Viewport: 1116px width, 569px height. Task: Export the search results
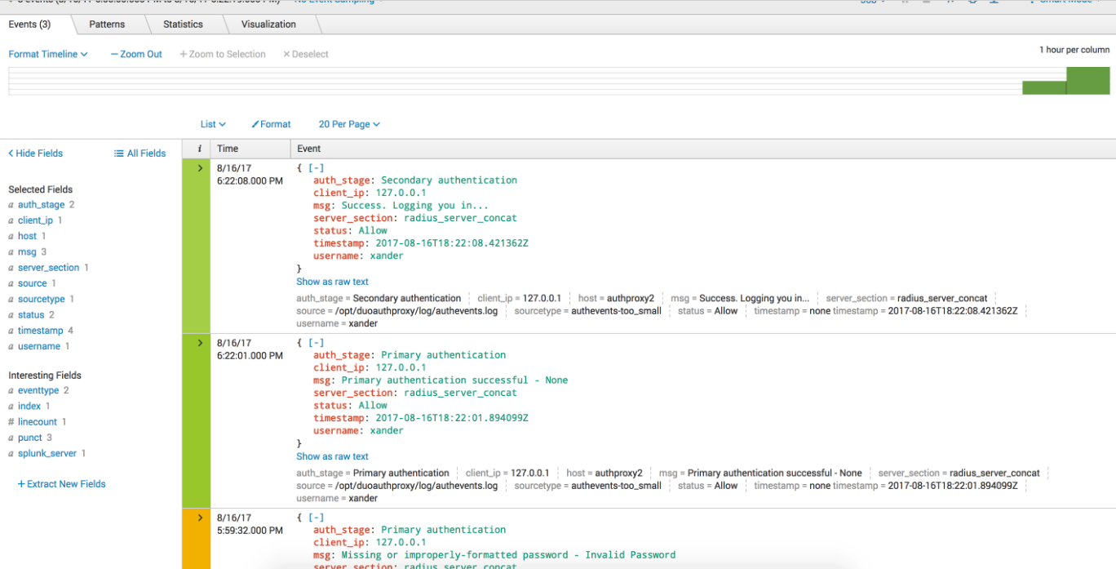click(993, 2)
